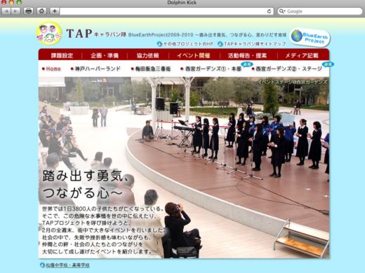
Task: Open the メディア記載 menu tab
Action: pyautogui.click(x=302, y=55)
